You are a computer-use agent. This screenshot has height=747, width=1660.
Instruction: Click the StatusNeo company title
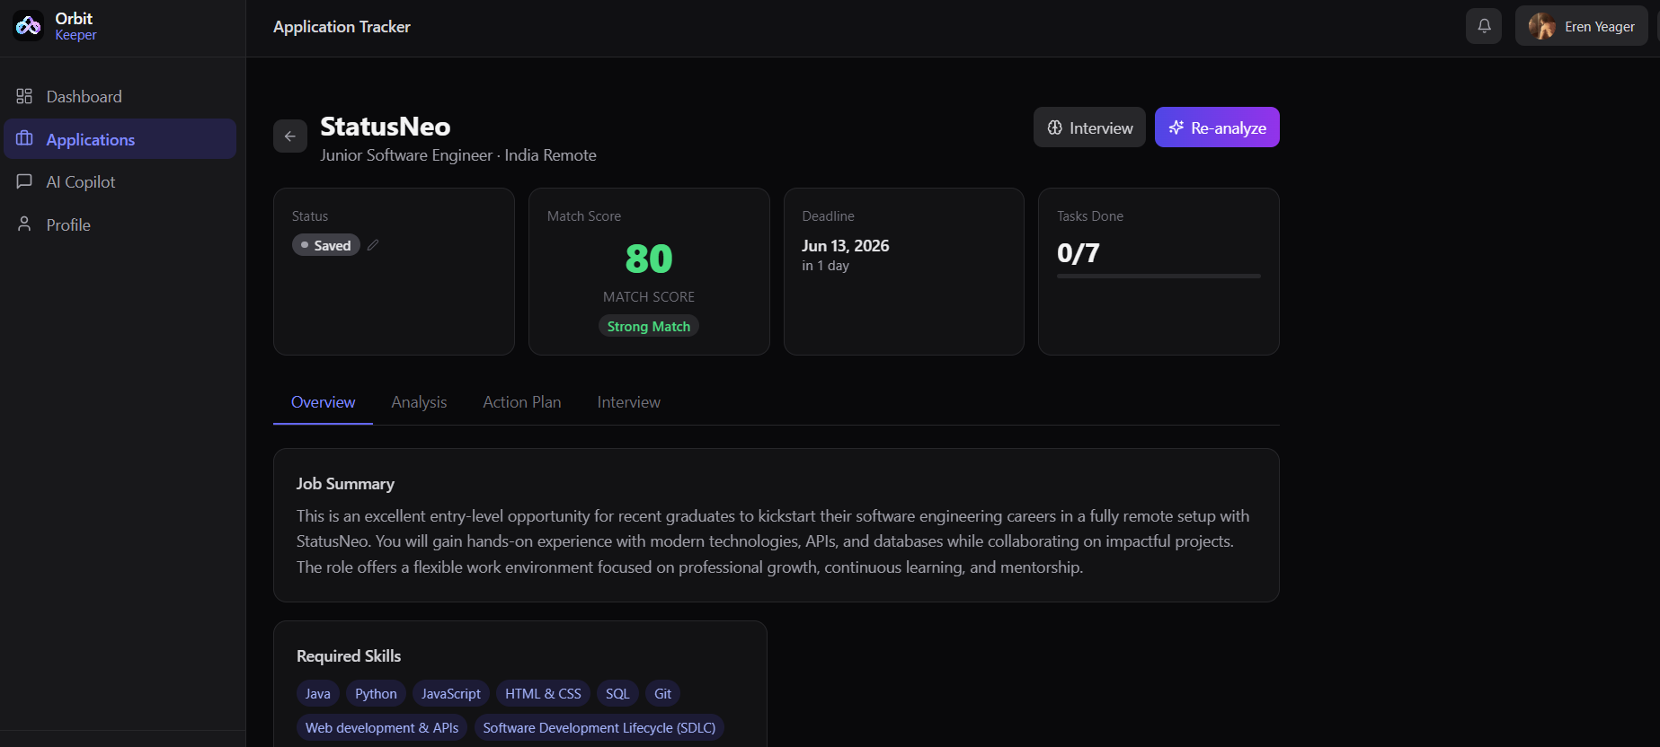pos(386,127)
